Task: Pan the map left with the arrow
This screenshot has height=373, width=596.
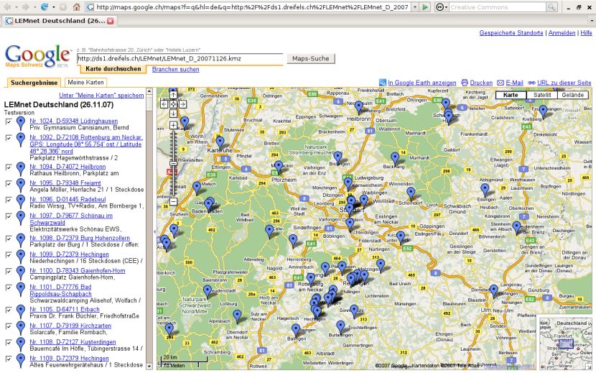Action: click(x=164, y=104)
